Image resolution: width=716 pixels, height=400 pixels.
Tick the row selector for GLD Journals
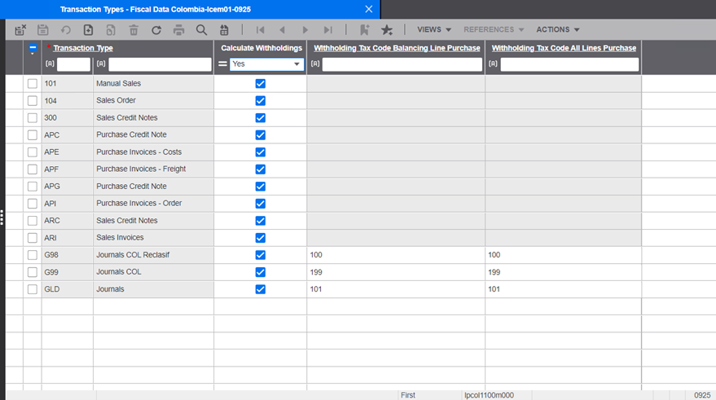coord(33,289)
